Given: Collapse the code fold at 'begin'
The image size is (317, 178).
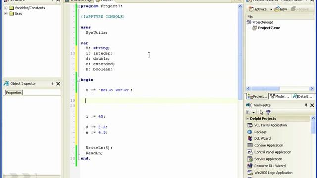Looking at the screenshot, I should pos(78,80).
